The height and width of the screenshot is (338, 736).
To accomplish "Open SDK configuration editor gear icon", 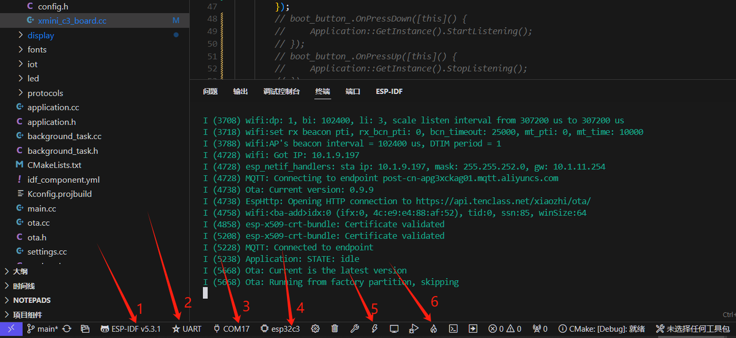I will click(315, 329).
